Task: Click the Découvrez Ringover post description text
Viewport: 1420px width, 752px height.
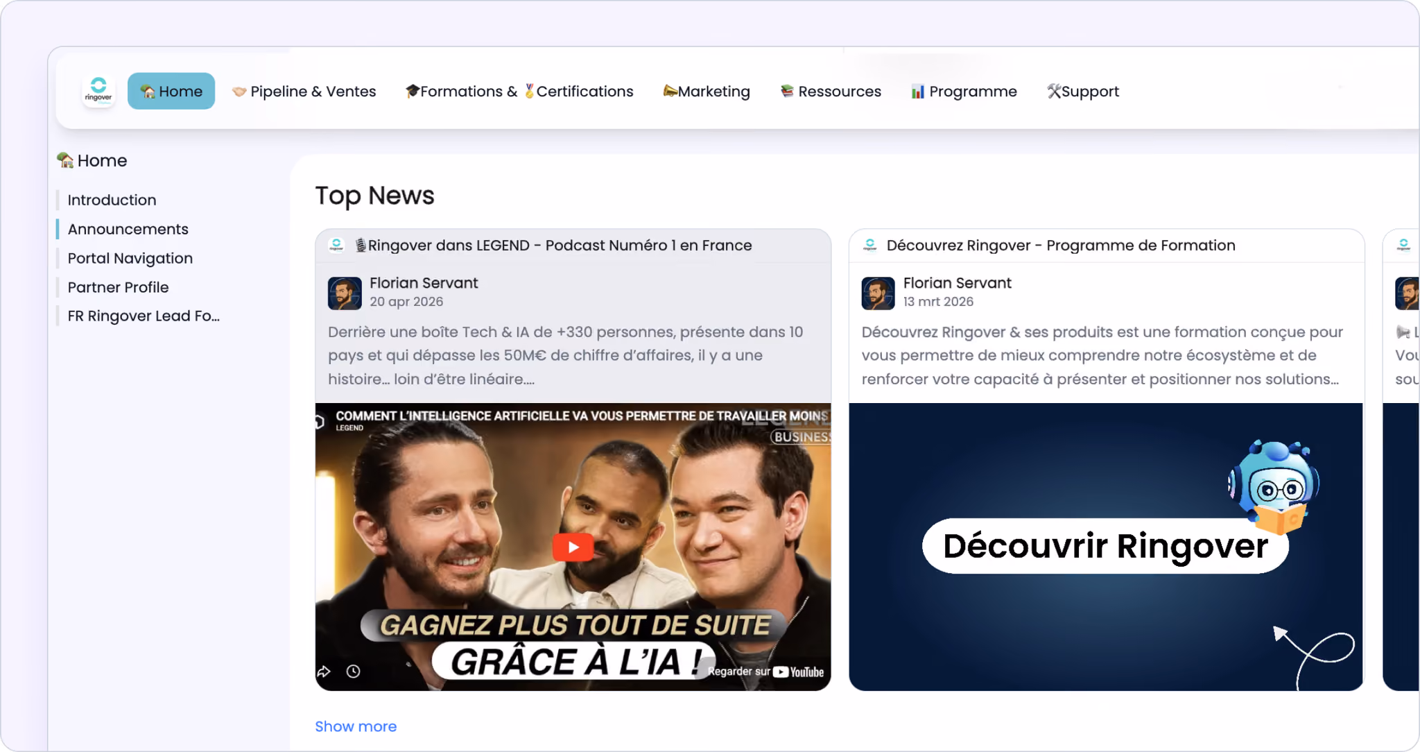Action: click(x=1102, y=355)
